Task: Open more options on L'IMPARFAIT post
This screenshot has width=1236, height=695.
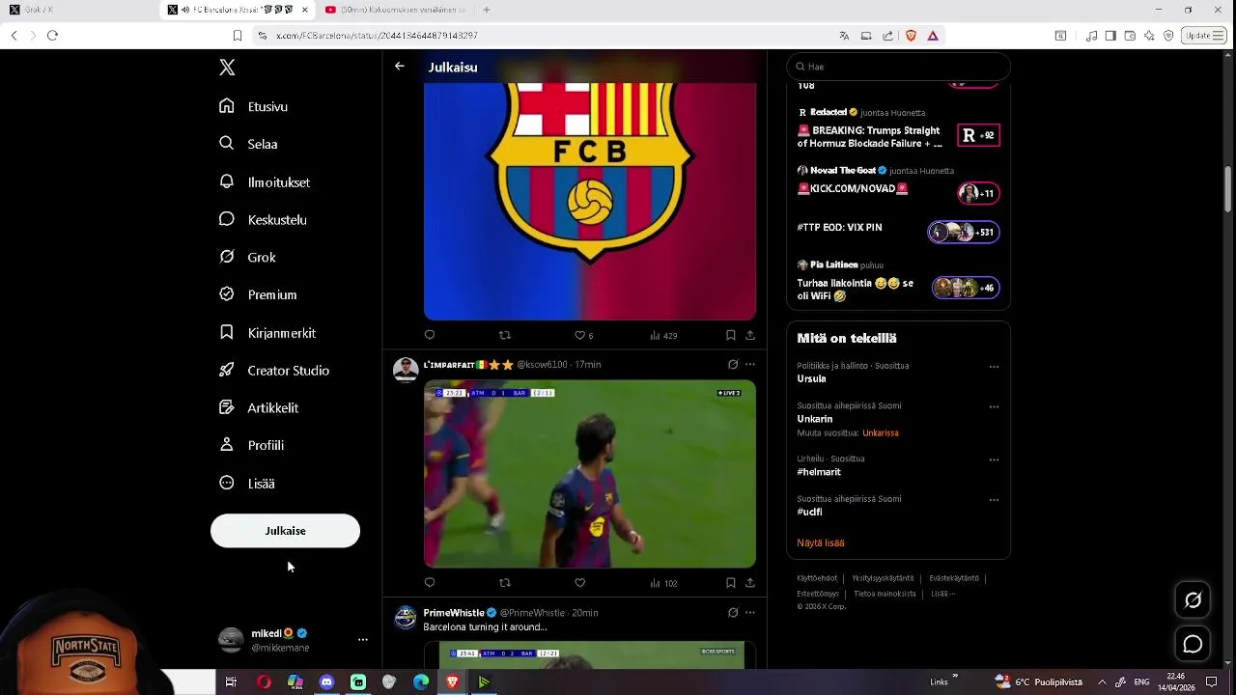Action: tap(750, 364)
